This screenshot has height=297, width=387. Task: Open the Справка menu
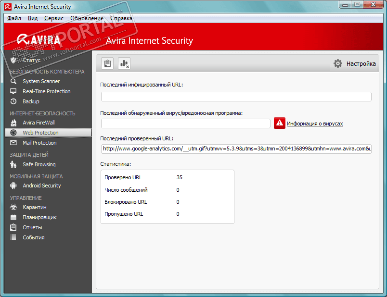coord(121,18)
